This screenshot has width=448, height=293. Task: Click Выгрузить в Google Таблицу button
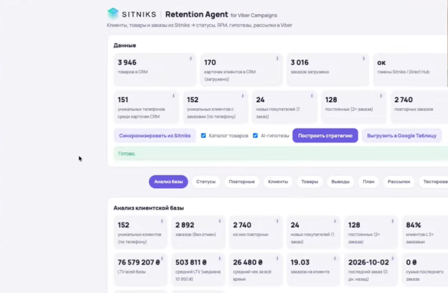tap(402, 136)
